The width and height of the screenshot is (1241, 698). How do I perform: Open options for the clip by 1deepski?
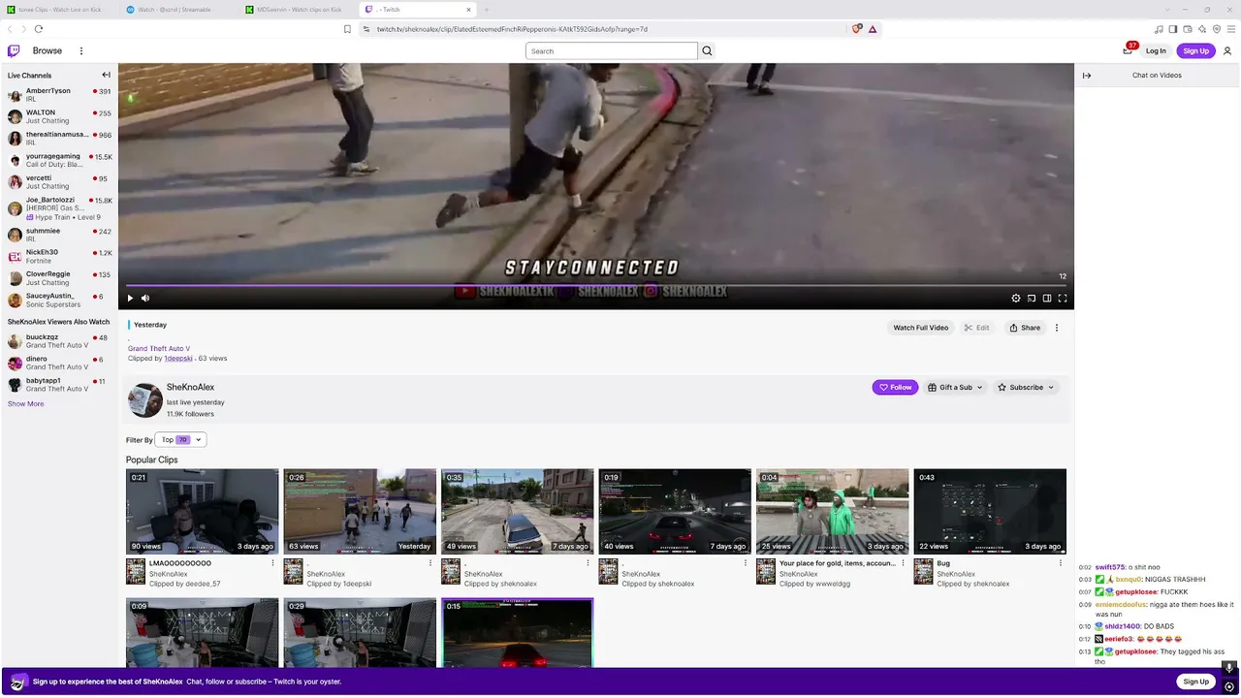[x=430, y=563]
